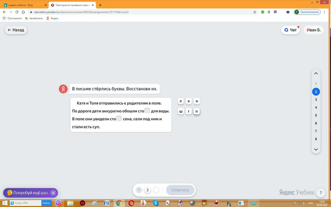Expand task list with up chevron
This screenshot has width=331, height=207.
316,73
